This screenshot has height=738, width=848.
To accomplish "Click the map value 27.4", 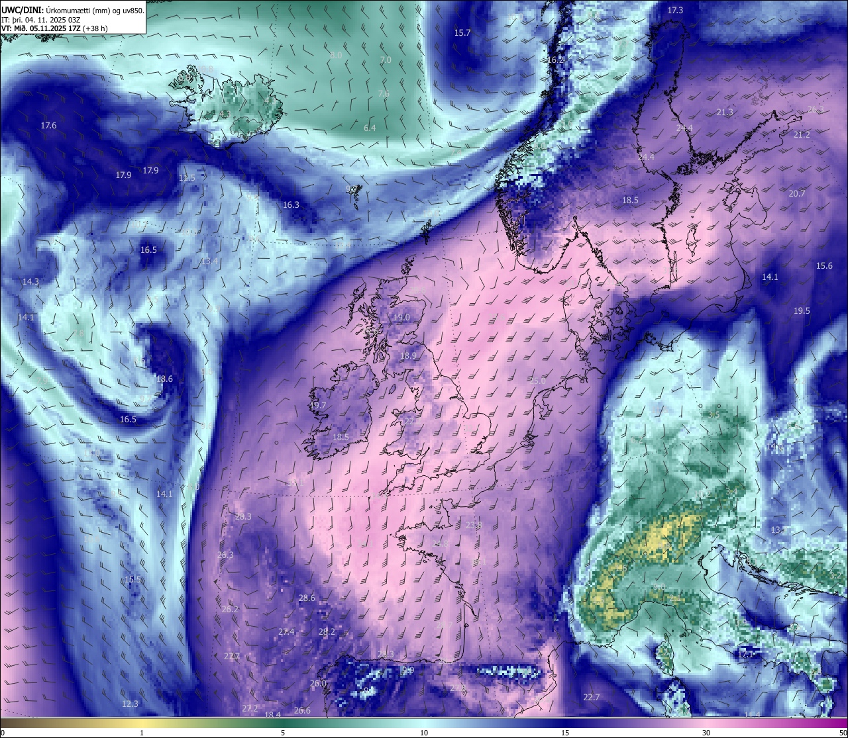I will [286, 633].
